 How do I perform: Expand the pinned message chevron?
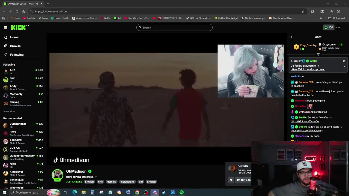tap(344, 67)
